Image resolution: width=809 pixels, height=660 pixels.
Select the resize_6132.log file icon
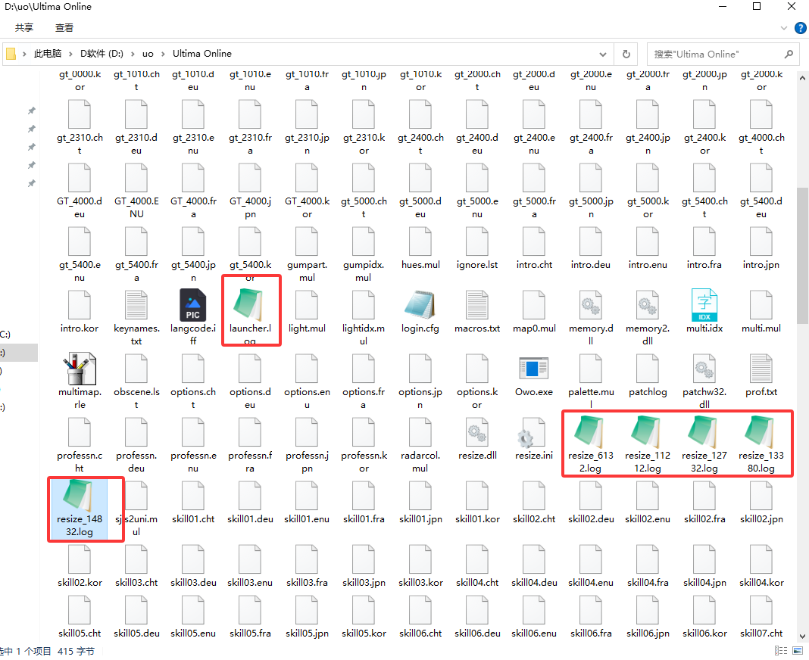(591, 431)
